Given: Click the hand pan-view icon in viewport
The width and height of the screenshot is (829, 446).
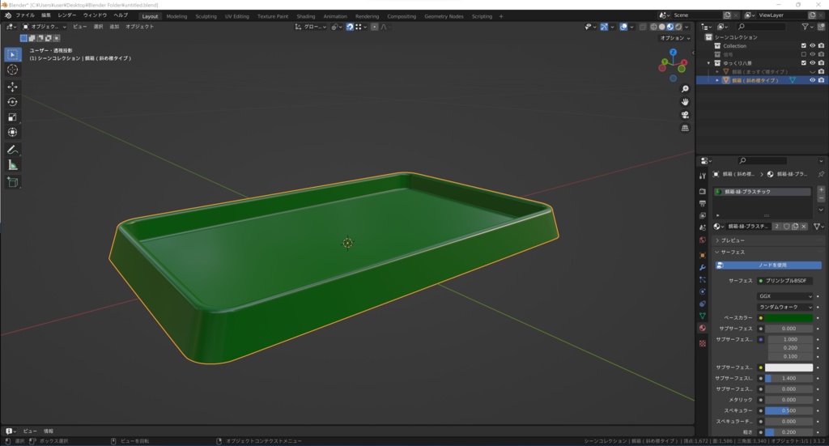Looking at the screenshot, I should point(685,101).
